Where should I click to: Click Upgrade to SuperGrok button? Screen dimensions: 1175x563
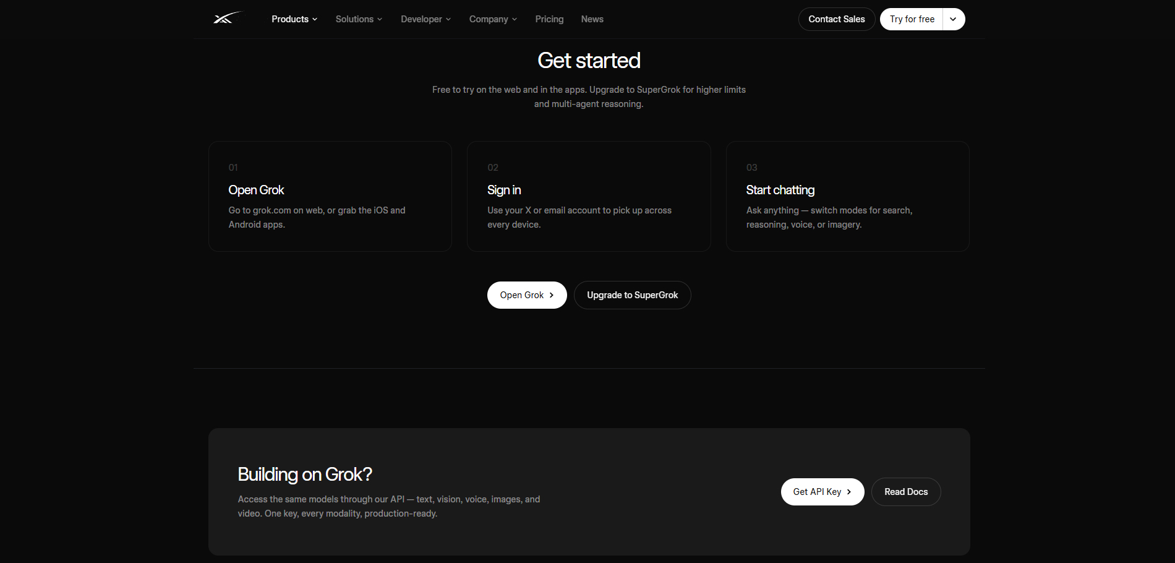(633, 295)
